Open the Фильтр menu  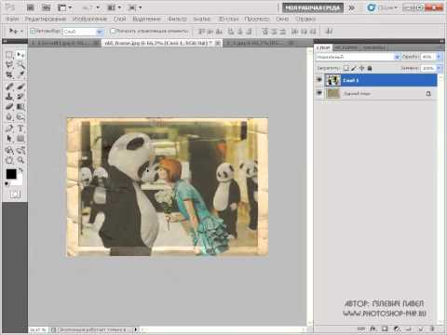point(177,19)
